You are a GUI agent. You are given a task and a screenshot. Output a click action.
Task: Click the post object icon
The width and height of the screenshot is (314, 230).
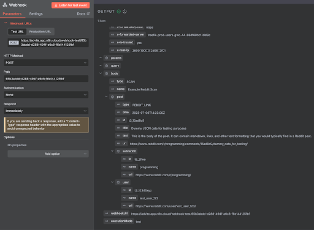(x=112, y=97)
